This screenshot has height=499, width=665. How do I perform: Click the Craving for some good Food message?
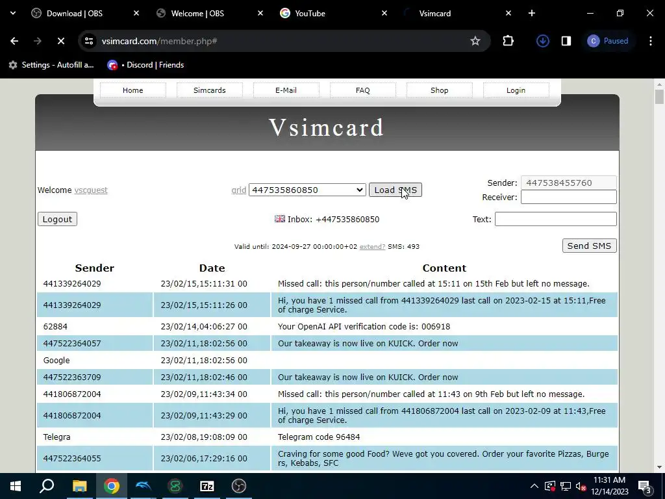point(444,458)
